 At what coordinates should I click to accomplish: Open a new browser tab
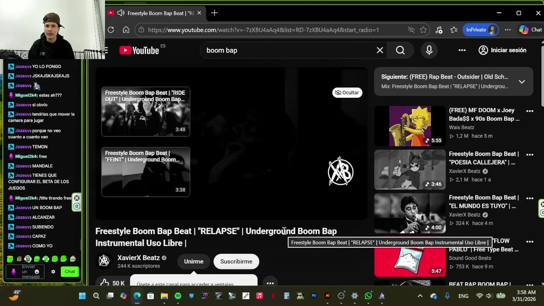coord(214,13)
